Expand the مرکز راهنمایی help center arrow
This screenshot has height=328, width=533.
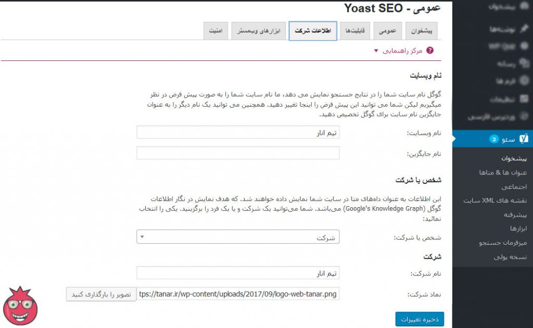tap(376, 51)
